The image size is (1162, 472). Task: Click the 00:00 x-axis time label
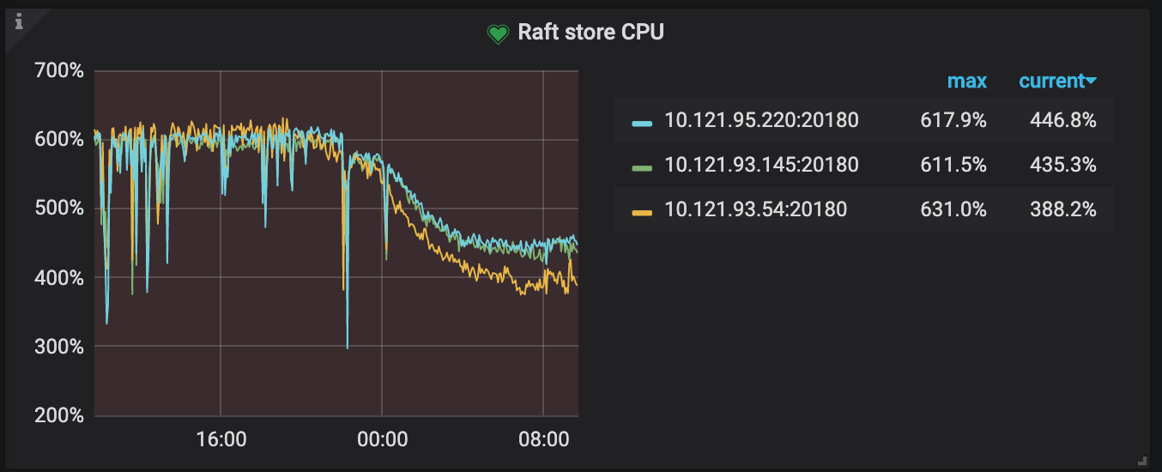pos(382,439)
